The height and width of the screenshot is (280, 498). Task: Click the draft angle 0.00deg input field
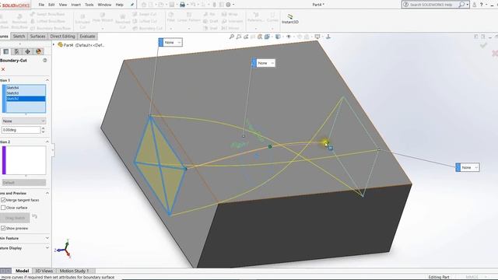(21, 130)
